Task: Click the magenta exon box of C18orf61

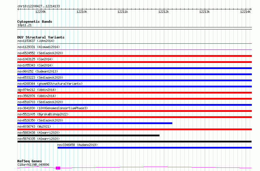Action: pyautogui.click(x=58, y=168)
